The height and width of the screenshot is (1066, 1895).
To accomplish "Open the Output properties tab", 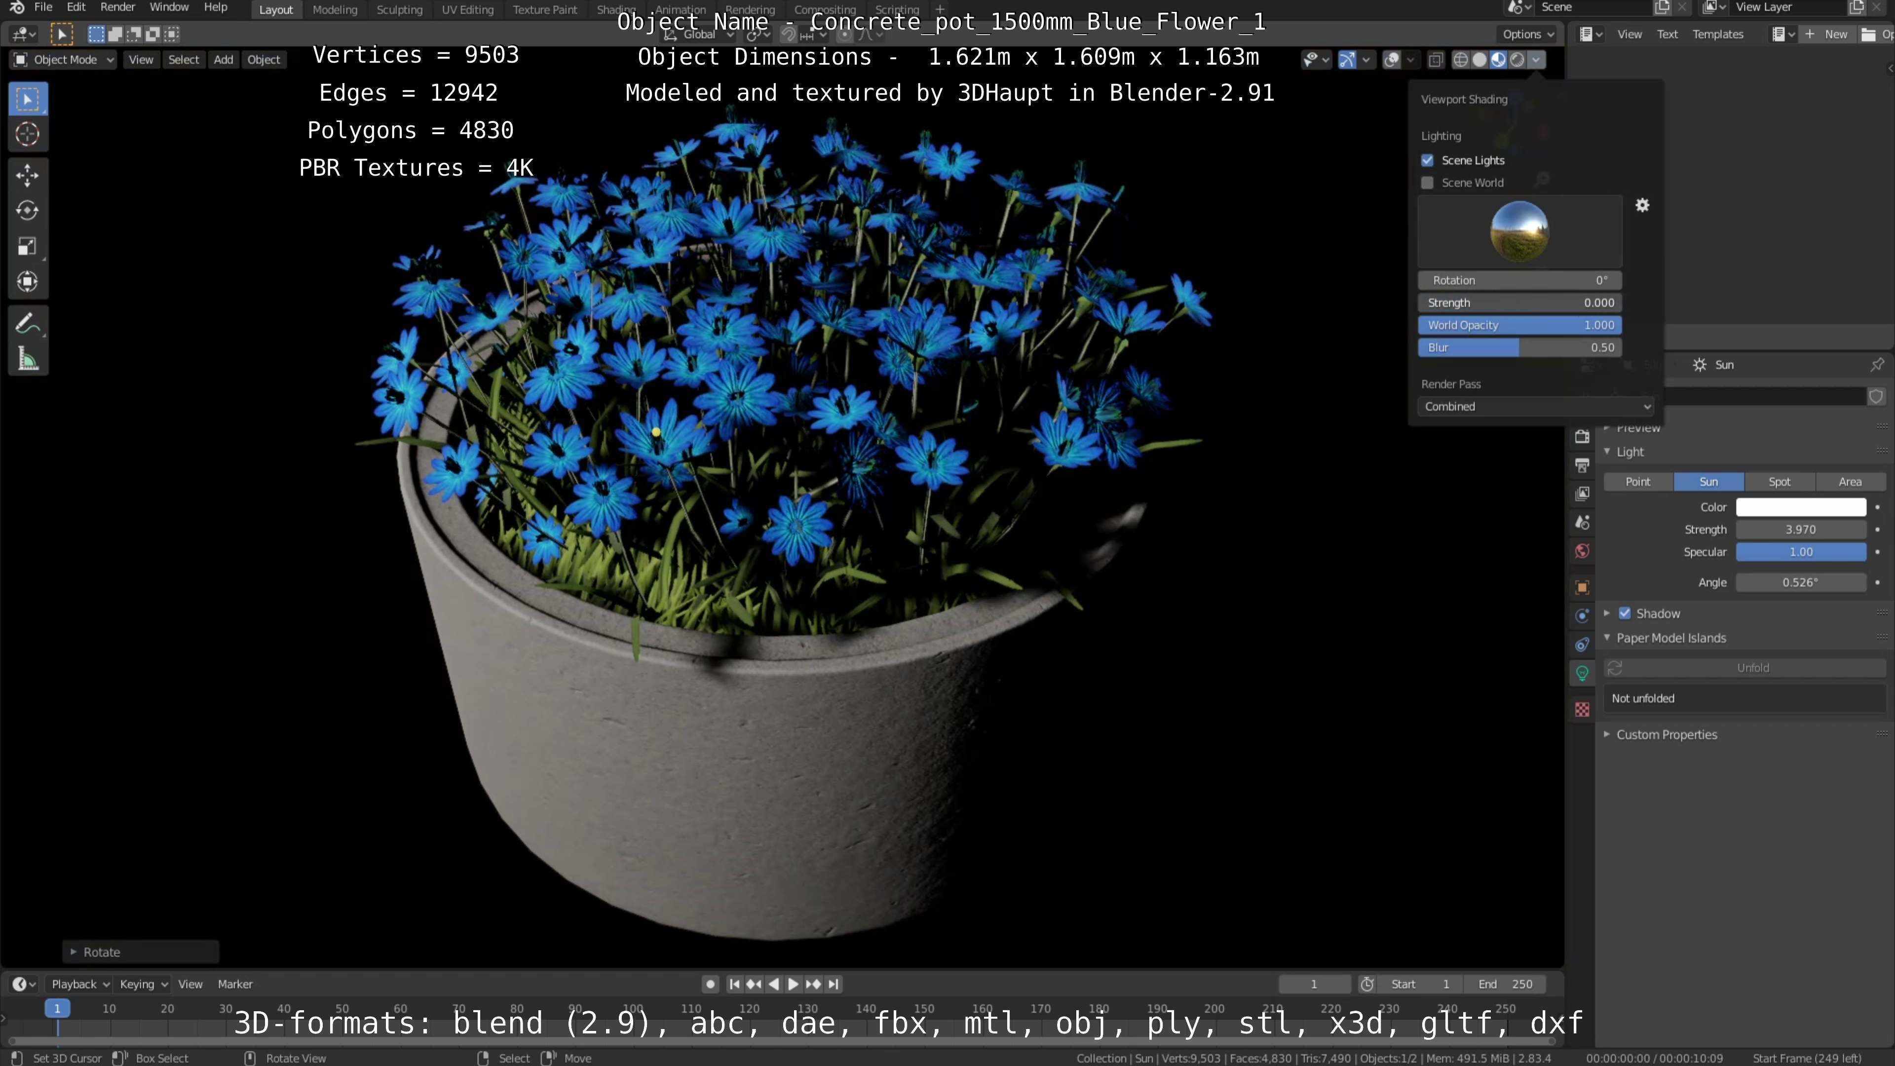I will pyautogui.click(x=1582, y=465).
